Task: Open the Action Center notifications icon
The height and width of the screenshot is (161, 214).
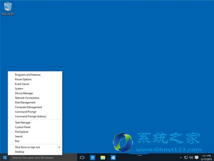Action: [x=197, y=157]
